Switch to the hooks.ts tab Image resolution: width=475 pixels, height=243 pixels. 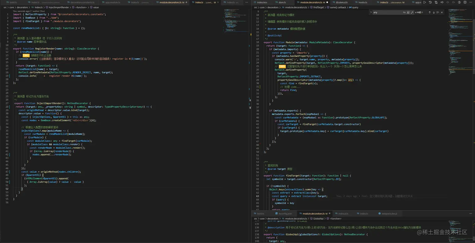pos(362,3)
